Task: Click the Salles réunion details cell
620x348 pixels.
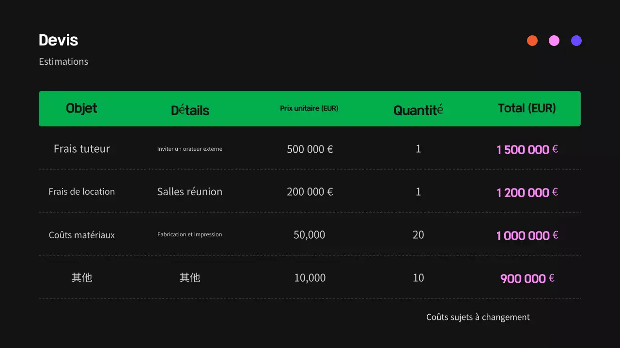Action: click(x=190, y=191)
